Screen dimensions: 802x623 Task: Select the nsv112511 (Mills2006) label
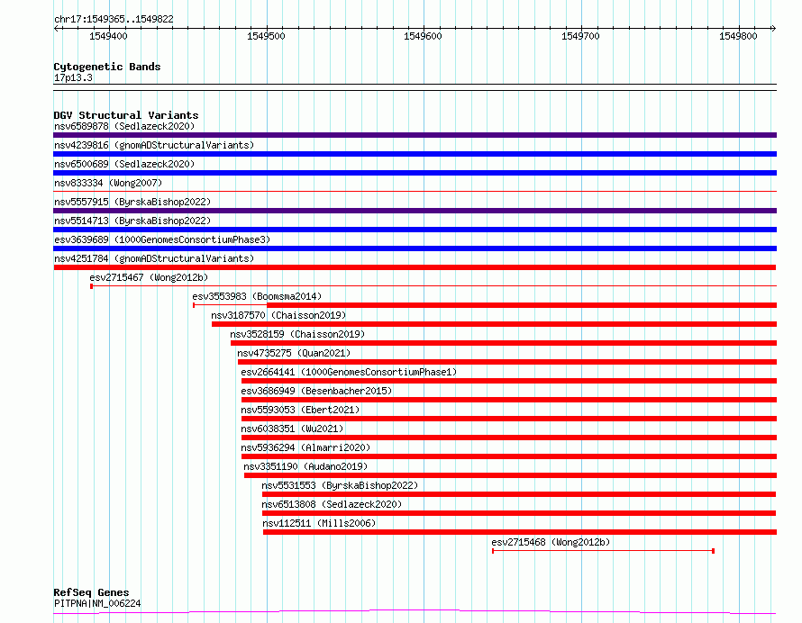click(x=319, y=523)
